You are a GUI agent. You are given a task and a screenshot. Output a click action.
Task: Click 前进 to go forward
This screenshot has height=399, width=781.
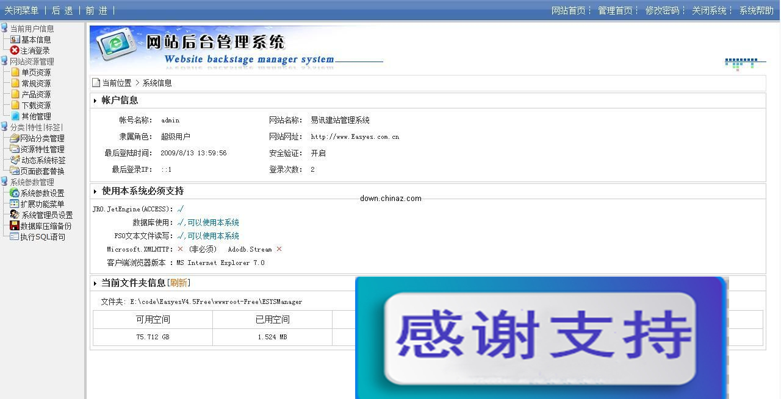tap(96, 10)
